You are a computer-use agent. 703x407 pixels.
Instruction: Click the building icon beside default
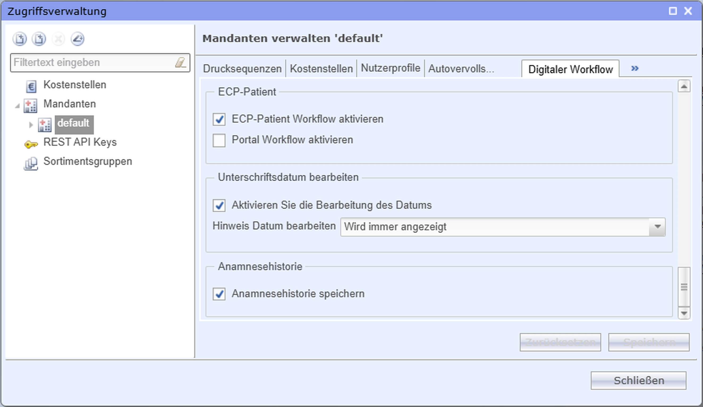(45, 125)
